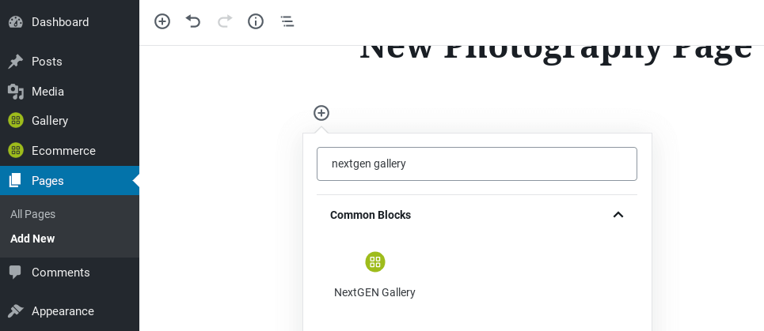The height and width of the screenshot is (331, 764).
Task: Open the Block navigation list icon
Action: [287, 21]
